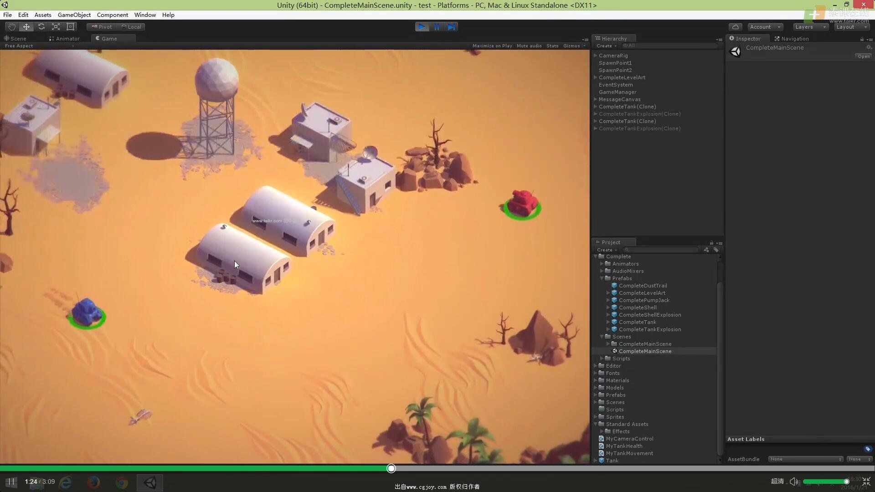Select the Rect transform tool

tap(70, 27)
